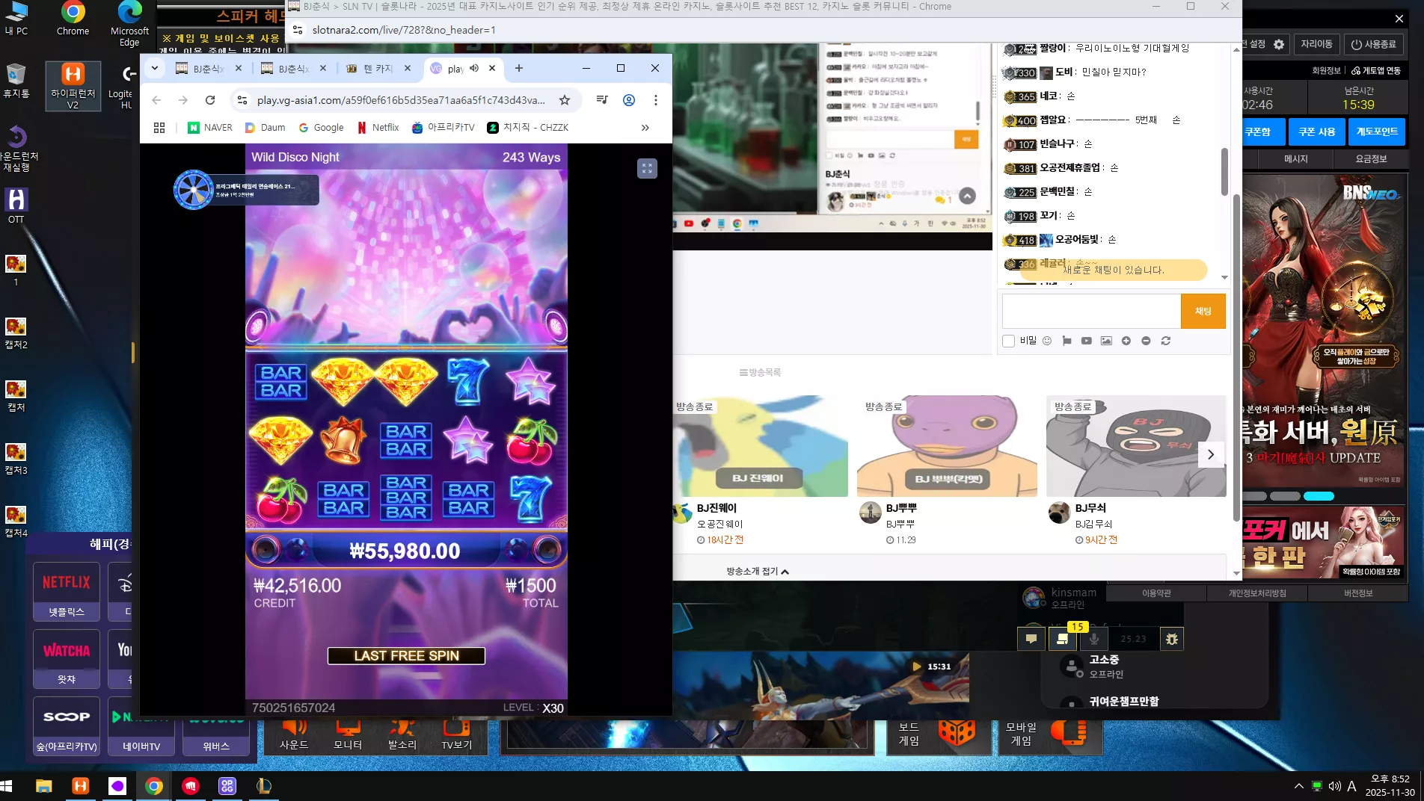Send message with the orange 채팅 button
The image size is (1424, 801).
point(1203,311)
